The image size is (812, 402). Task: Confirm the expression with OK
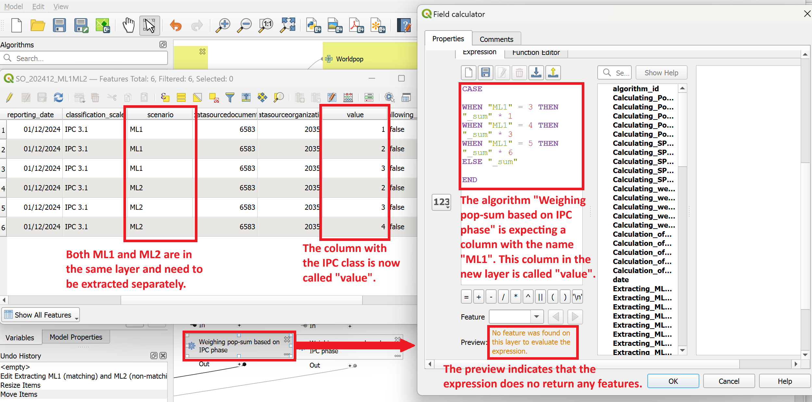click(x=673, y=381)
